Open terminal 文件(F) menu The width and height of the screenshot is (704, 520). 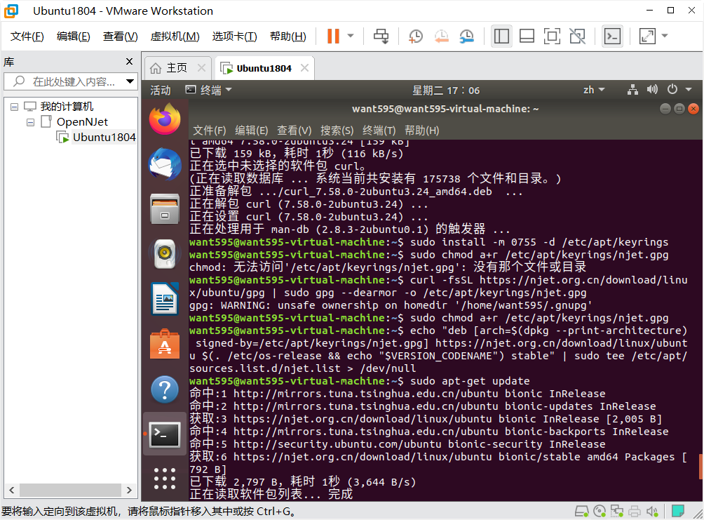tap(209, 131)
